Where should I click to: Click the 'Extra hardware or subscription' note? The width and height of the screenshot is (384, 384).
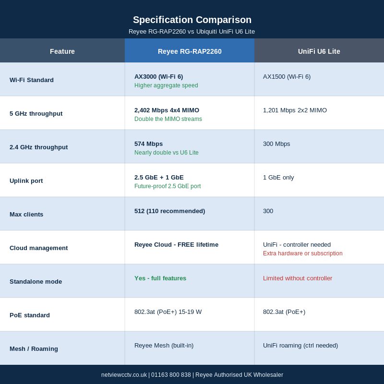(303, 253)
